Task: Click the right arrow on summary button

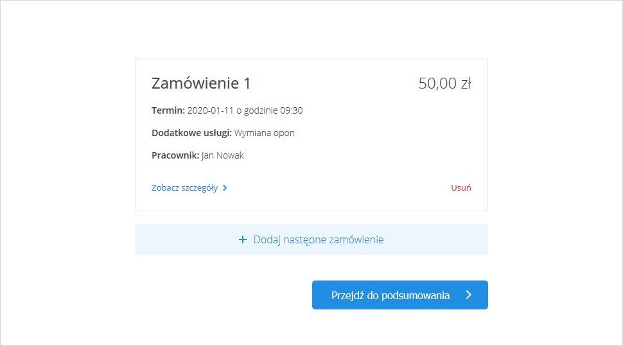Action: coord(469,295)
